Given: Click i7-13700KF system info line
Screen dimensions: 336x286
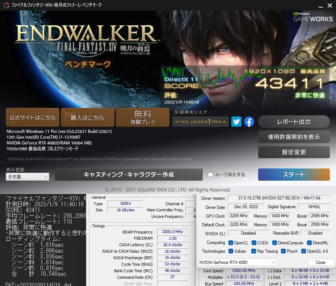Looking at the screenshot, I should [x=43, y=137].
